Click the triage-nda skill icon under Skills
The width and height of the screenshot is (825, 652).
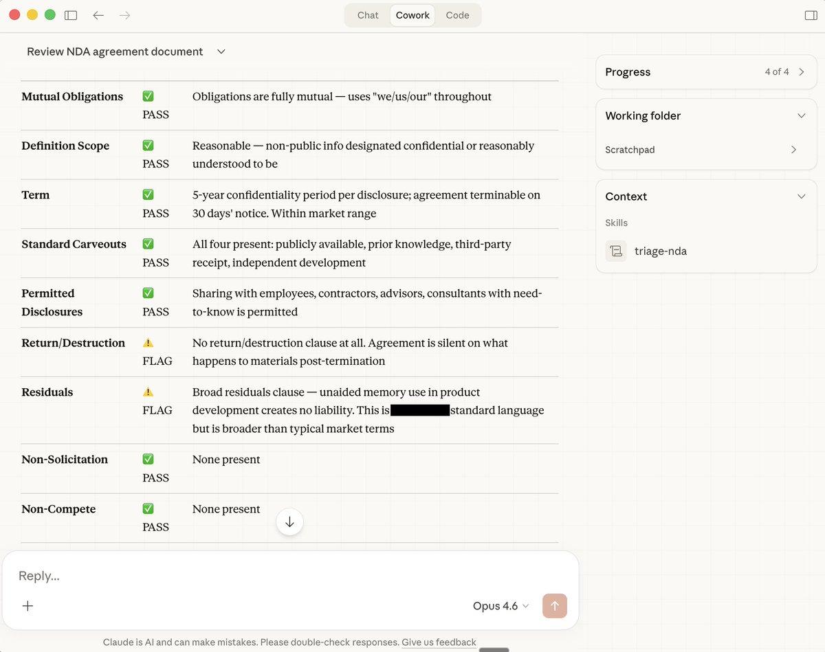tap(615, 251)
